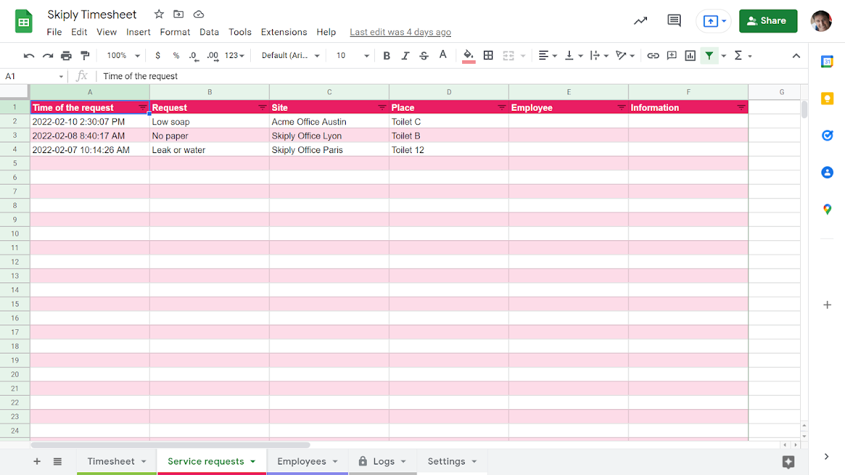Open Google Calendar side panel icon
This screenshot has height=475, width=845.
click(x=827, y=61)
